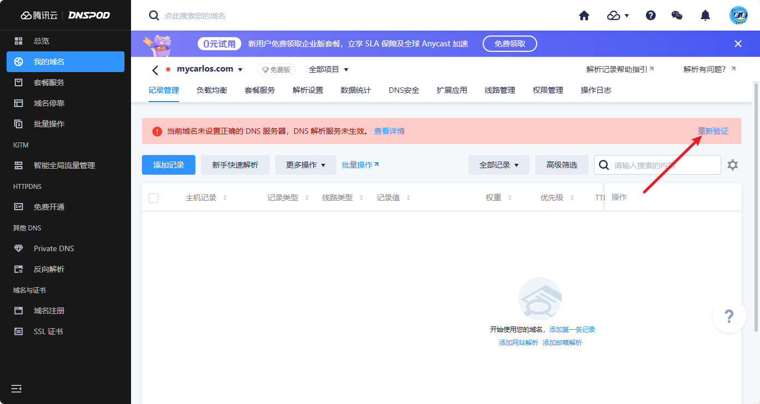Click the Tencent Cloud DNSPod logo
Screen dimensions: 760x404
click(66, 15)
